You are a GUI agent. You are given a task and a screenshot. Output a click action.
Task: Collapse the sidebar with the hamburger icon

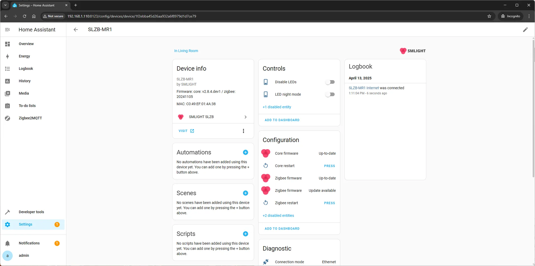point(8,29)
